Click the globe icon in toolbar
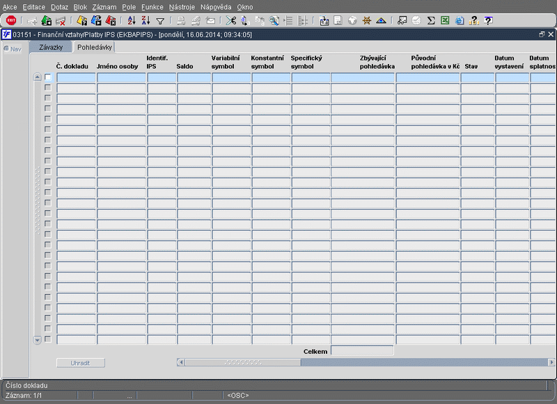The image size is (557, 404). click(x=352, y=21)
